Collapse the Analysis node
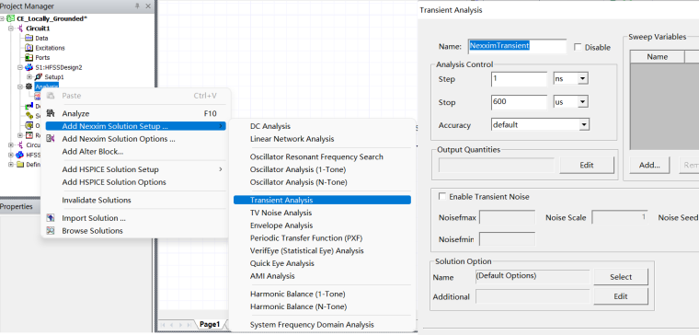Image resolution: width=699 pixels, height=335 pixels. pos(20,87)
